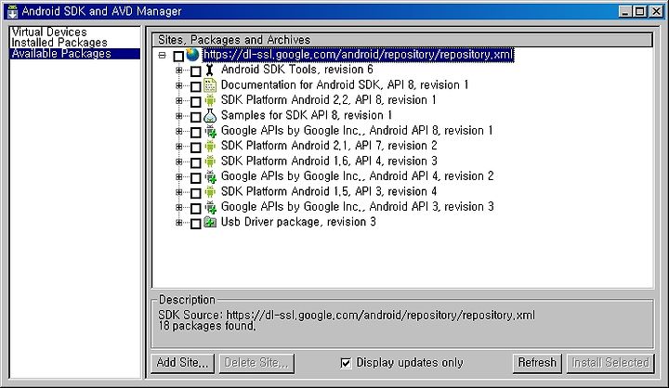
Task: Select 'Android SDK Tools, revision 6' row
Action: pos(297,70)
